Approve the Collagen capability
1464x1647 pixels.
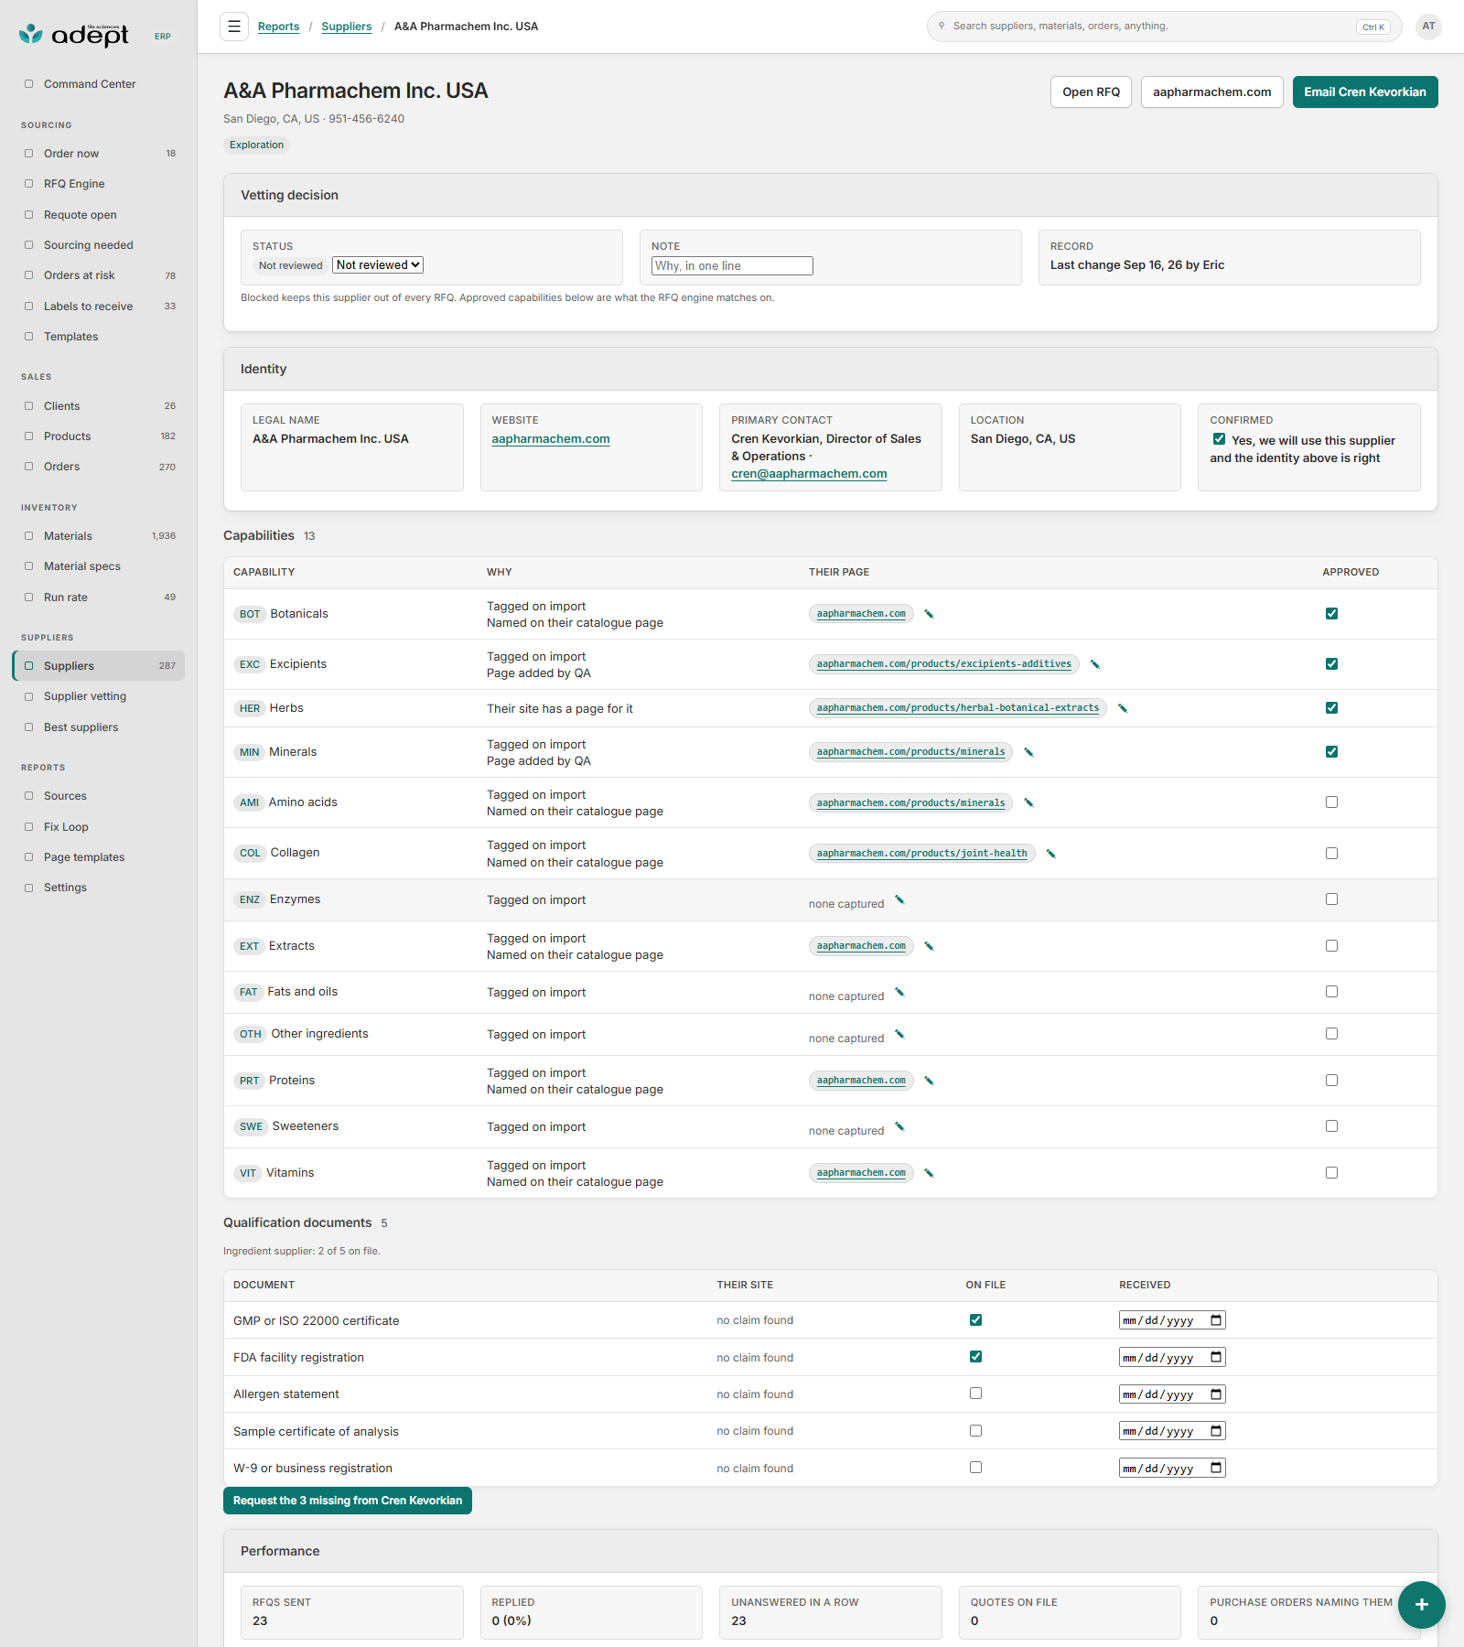coord(1331,854)
